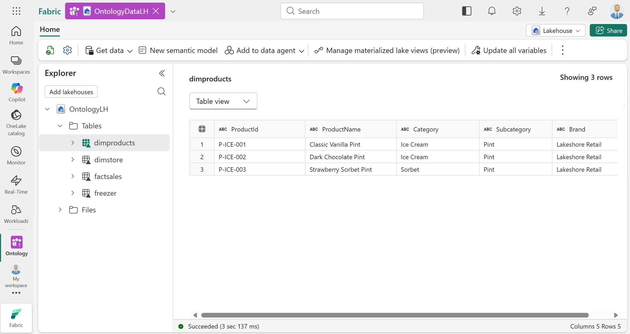Click the Add lakehouses button
Viewport: 630px width, 334px height.
pos(71,92)
